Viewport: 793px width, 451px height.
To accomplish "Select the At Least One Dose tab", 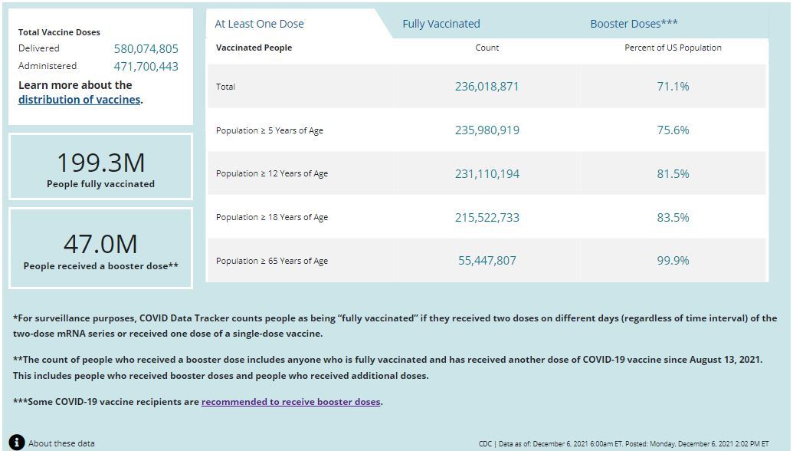I will point(259,24).
